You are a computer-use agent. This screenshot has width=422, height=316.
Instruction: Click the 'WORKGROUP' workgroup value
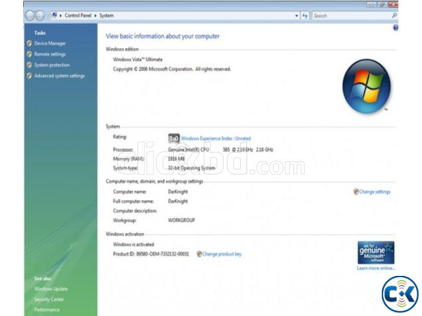coord(181,220)
